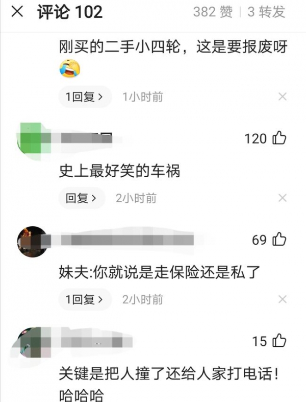Like the comment that has 15 likes
306x402 pixels.
click(279, 341)
